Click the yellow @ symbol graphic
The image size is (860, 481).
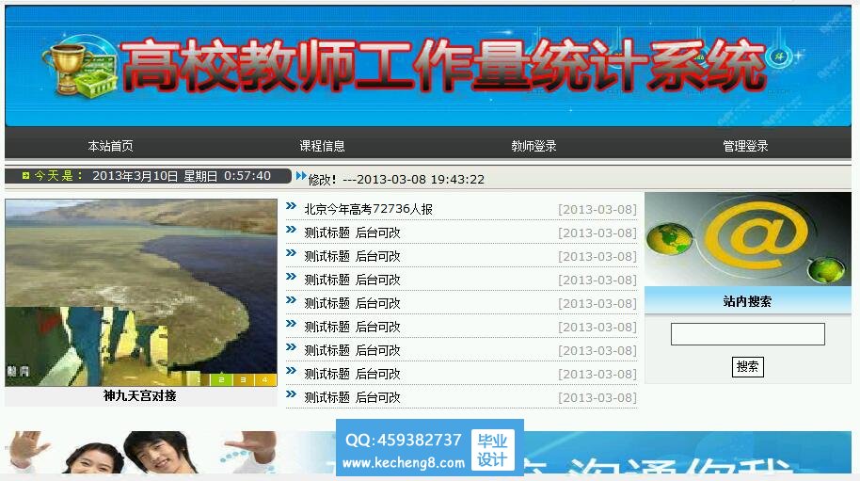(x=756, y=234)
